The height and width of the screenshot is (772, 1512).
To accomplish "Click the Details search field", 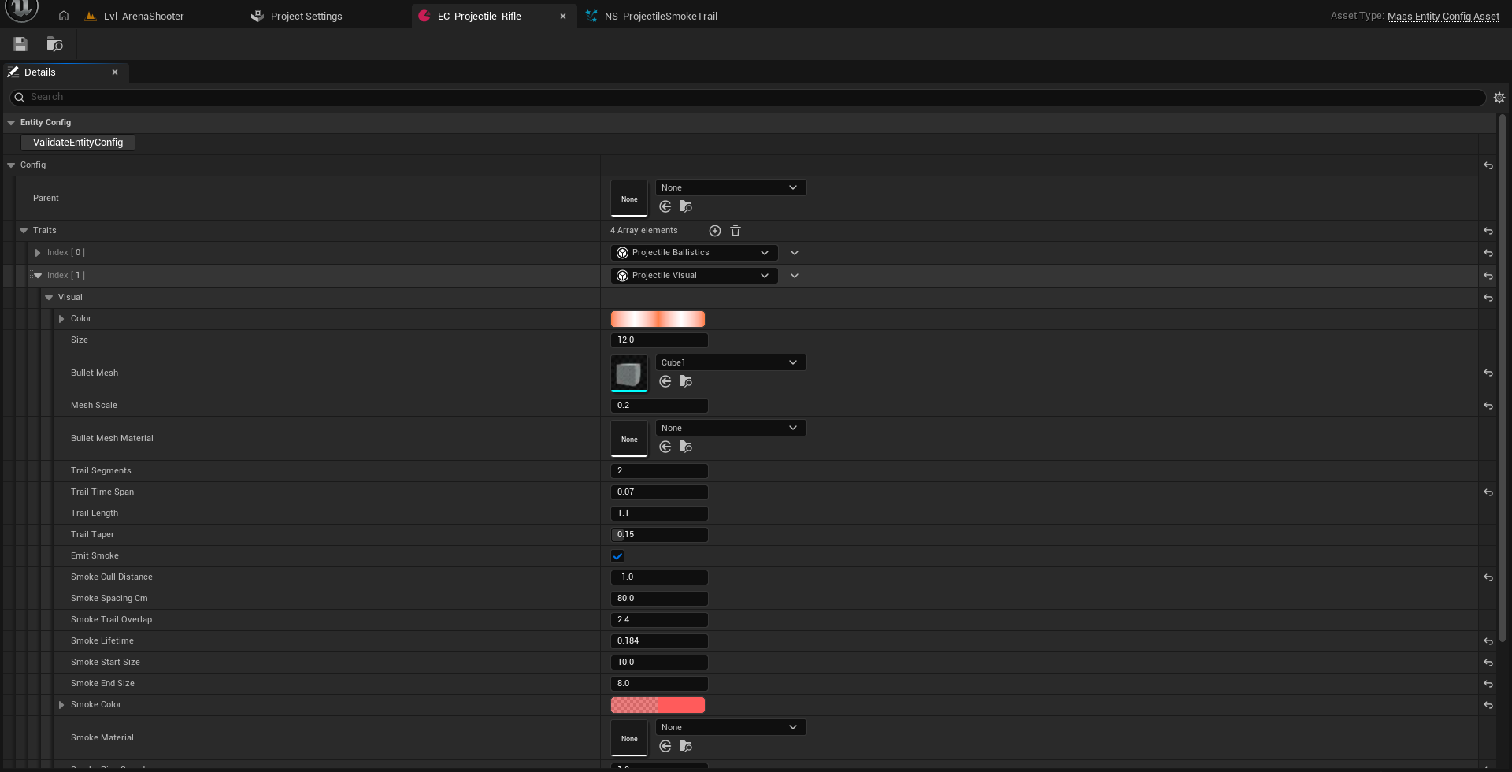I will (747, 97).
